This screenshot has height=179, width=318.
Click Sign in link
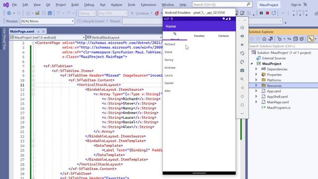point(296,4)
